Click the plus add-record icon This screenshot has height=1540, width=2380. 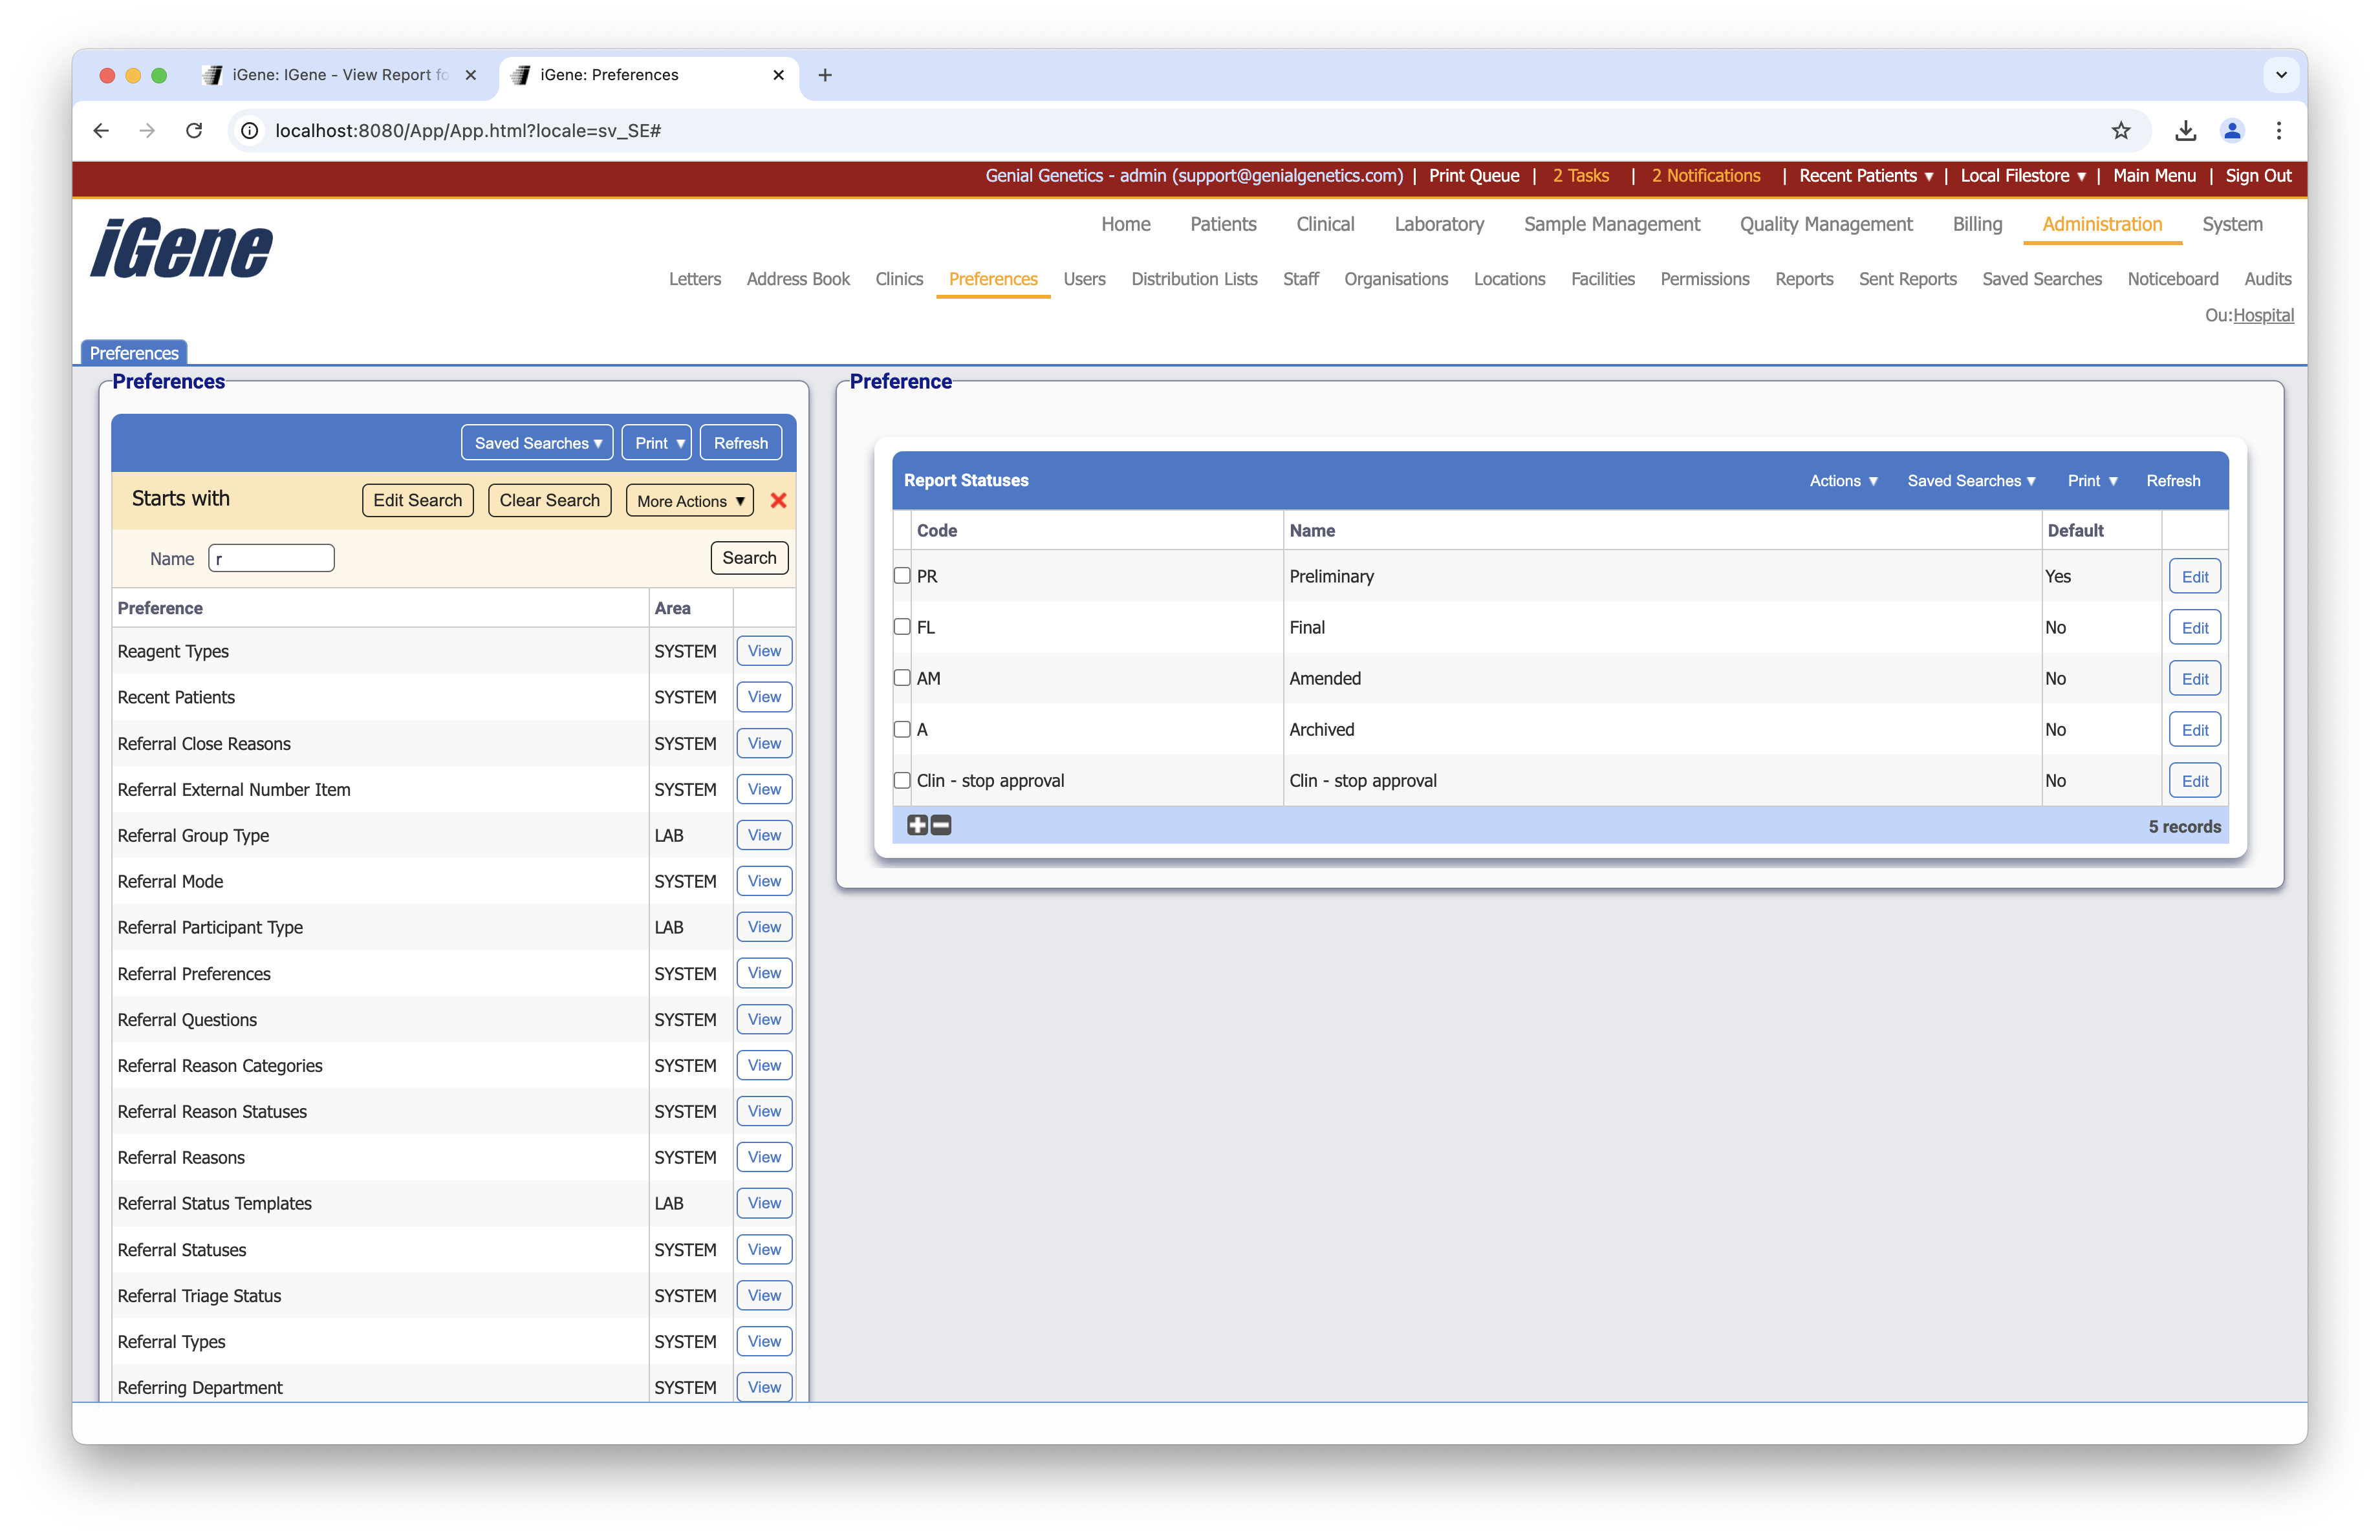[x=917, y=826]
